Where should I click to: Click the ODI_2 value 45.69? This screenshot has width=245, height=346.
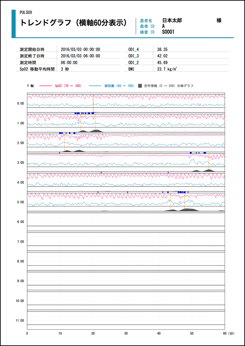(162, 63)
